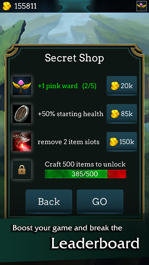Viewport: 149px width, 265px height.
Task: Click the 155811 gold balance counter
Action: pyautogui.click(x=25, y=6)
